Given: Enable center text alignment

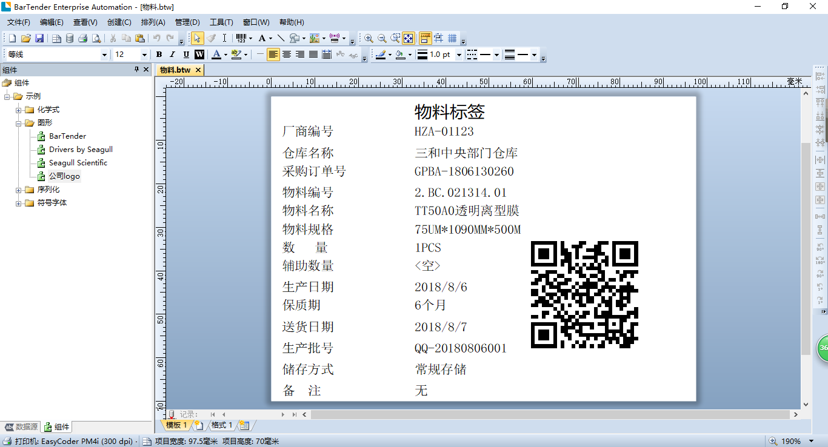Looking at the screenshot, I should [x=287, y=55].
